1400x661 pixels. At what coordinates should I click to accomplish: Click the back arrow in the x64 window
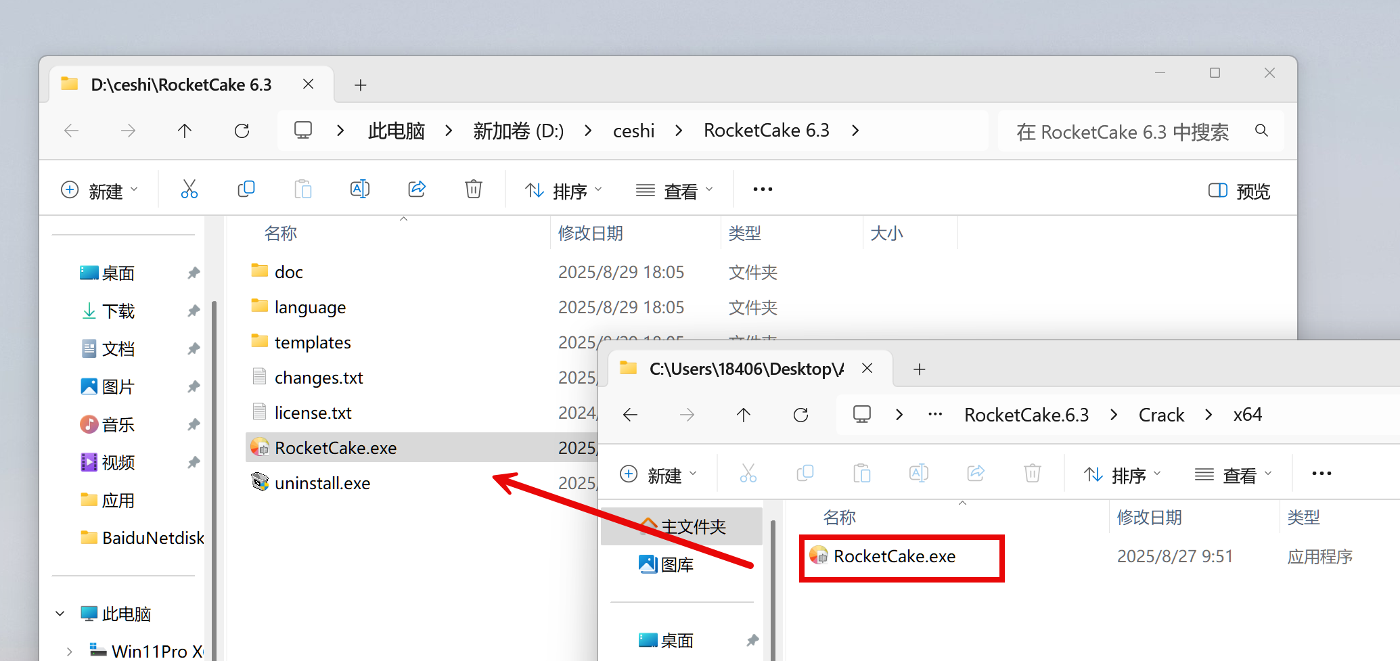tap(630, 415)
